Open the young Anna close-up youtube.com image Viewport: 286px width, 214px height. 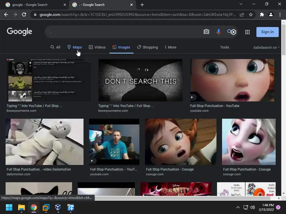[232, 80]
